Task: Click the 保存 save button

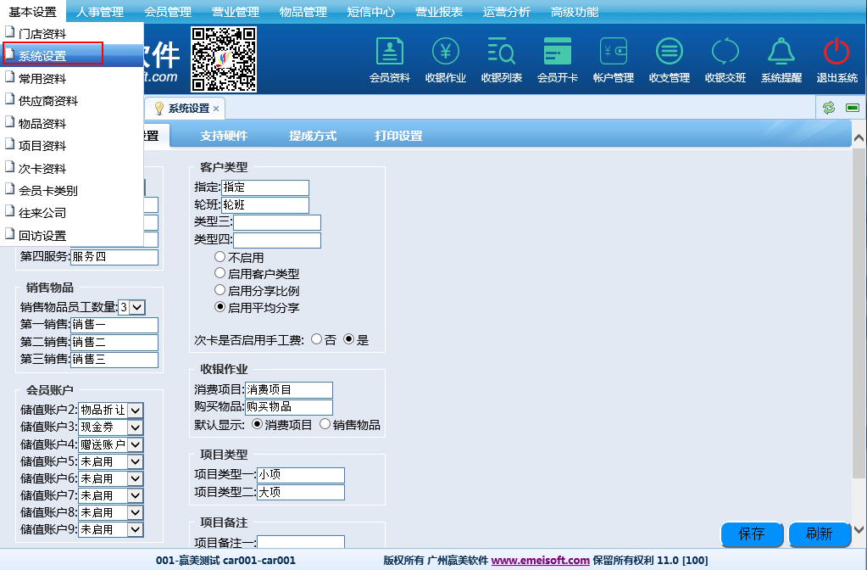Action: pos(752,534)
